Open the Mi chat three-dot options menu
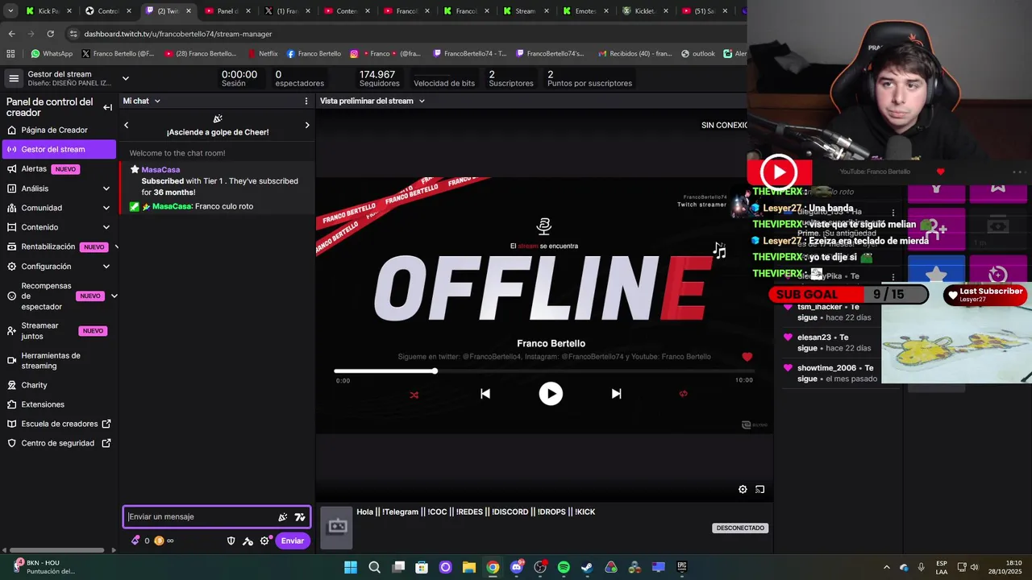1032x580 pixels. pos(306,101)
